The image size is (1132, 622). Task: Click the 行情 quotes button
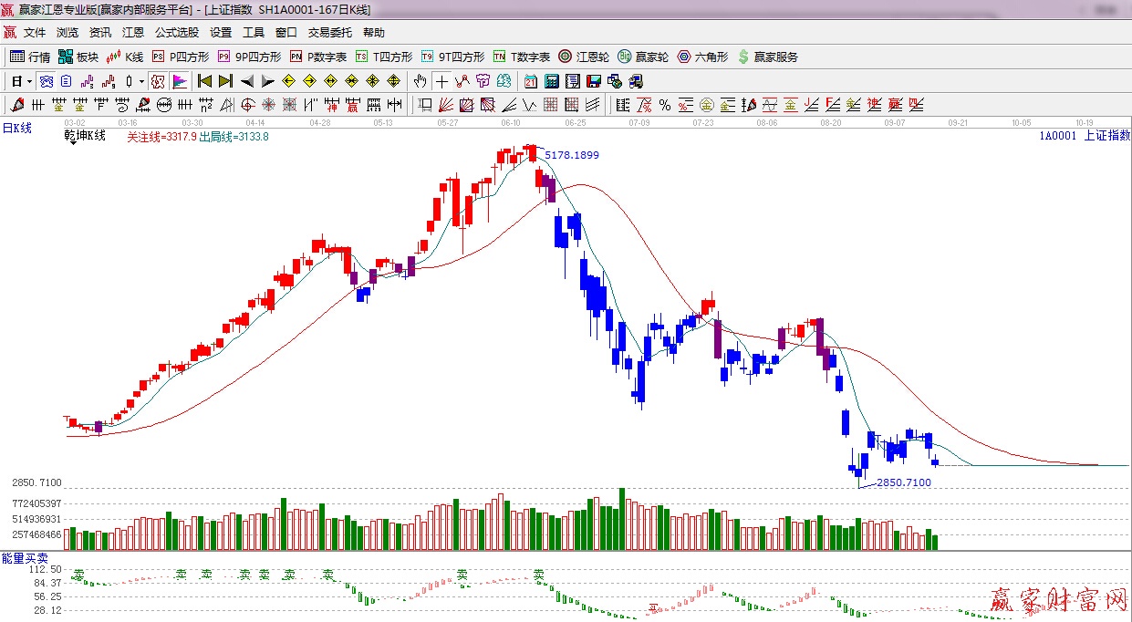[30, 57]
